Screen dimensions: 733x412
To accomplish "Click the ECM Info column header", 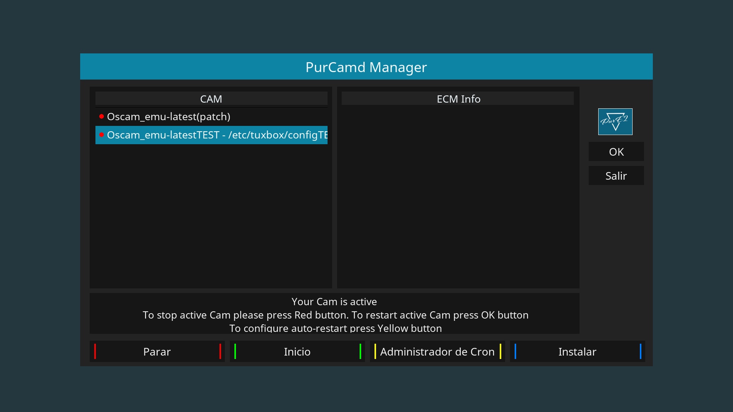I will tap(458, 99).
